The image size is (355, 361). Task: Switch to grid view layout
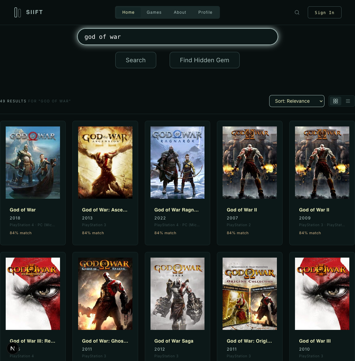click(336, 101)
